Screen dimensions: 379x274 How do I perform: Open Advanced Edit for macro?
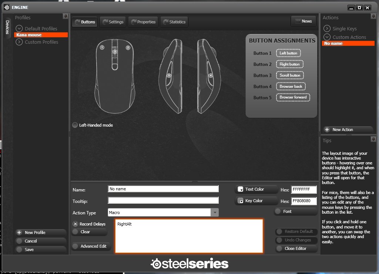[91, 246]
